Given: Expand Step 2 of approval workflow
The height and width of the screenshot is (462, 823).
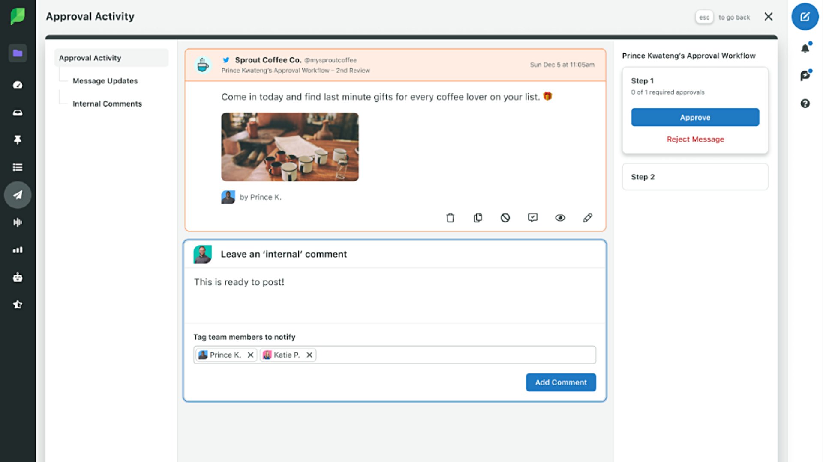Looking at the screenshot, I should click(694, 177).
